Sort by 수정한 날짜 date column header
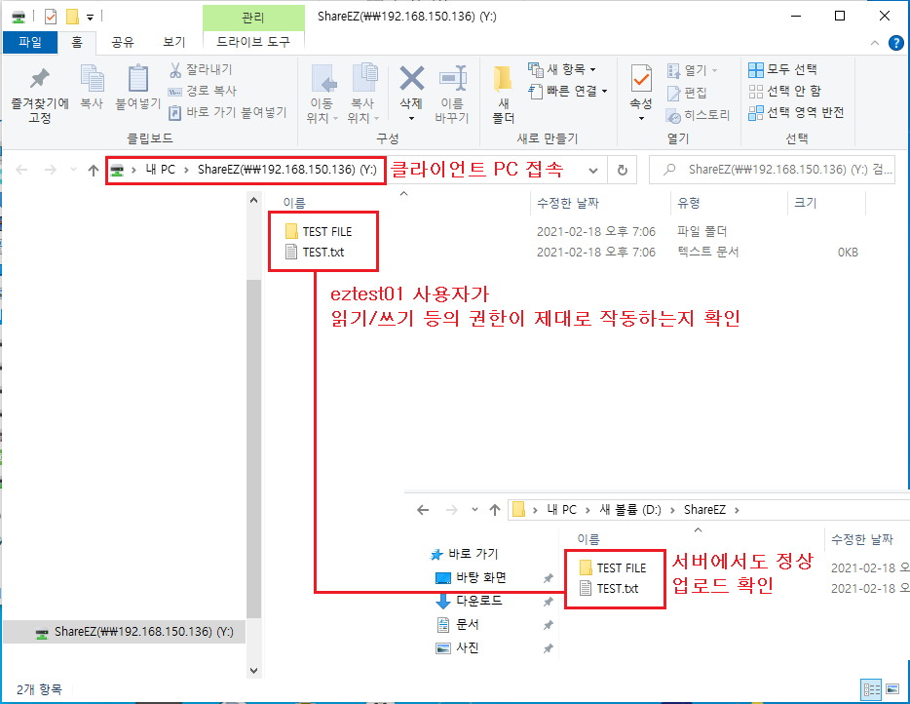910x704 pixels. [568, 203]
